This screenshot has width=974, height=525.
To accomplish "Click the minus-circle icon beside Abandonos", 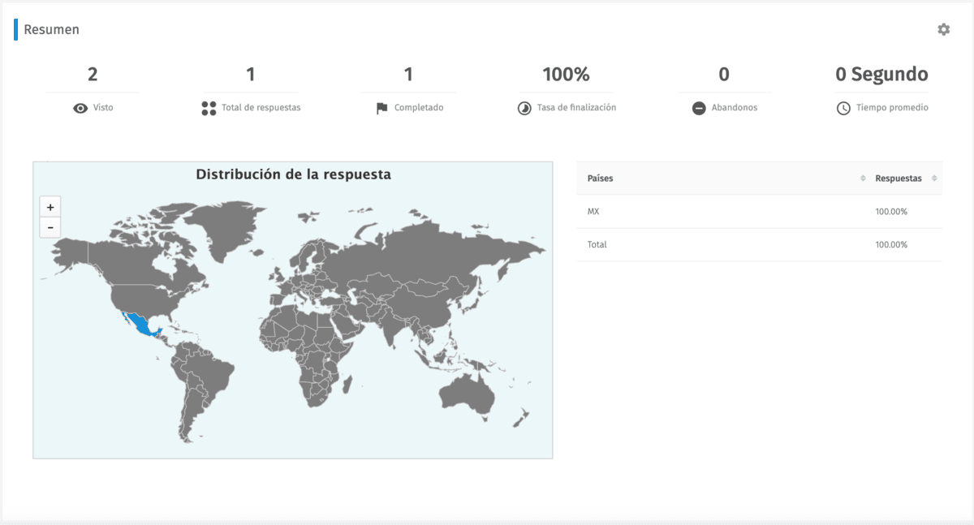I will coord(699,108).
